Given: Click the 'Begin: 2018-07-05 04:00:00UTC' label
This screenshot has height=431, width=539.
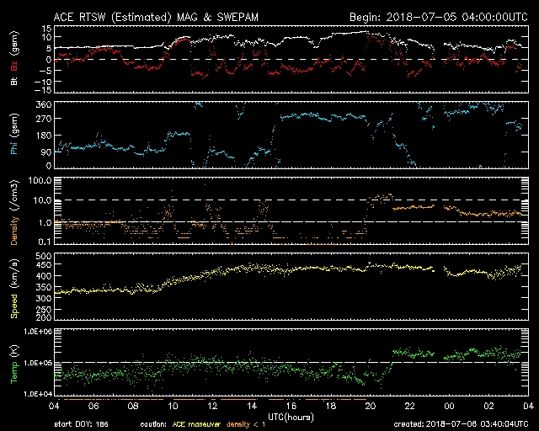Looking at the screenshot, I should point(439,17).
